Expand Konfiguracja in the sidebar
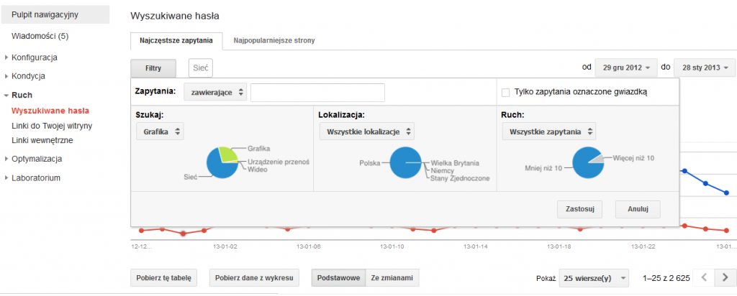The height and width of the screenshot is (296, 737). point(34,57)
